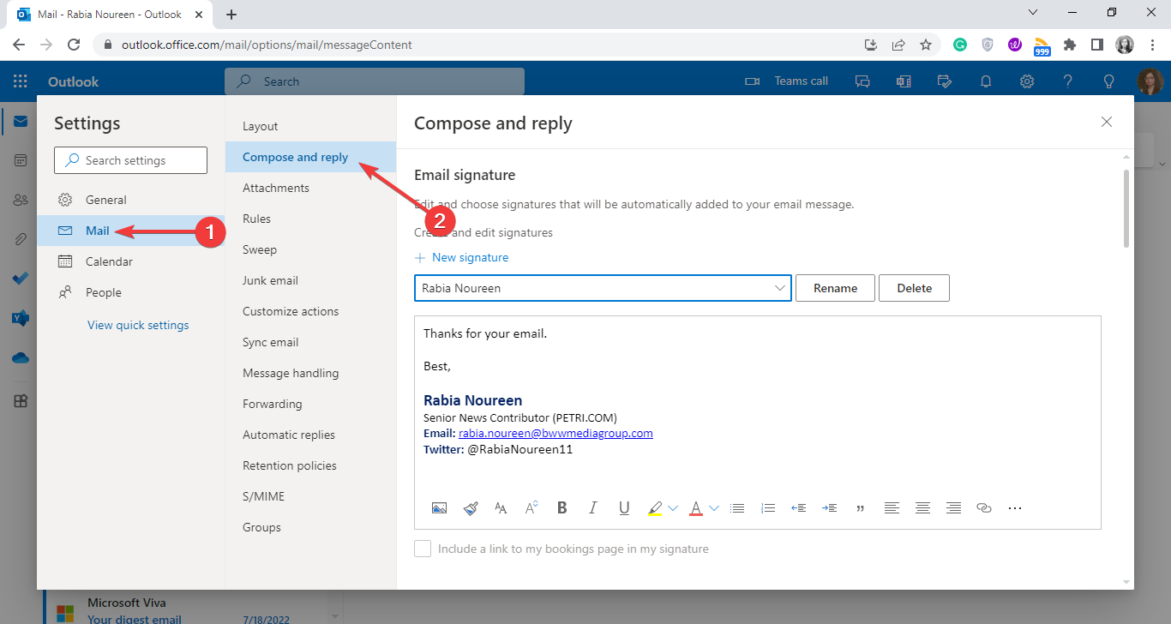1171x624 pixels.
Task: Open more formatting options with ellipsis icon
Action: (x=1015, y=507)
